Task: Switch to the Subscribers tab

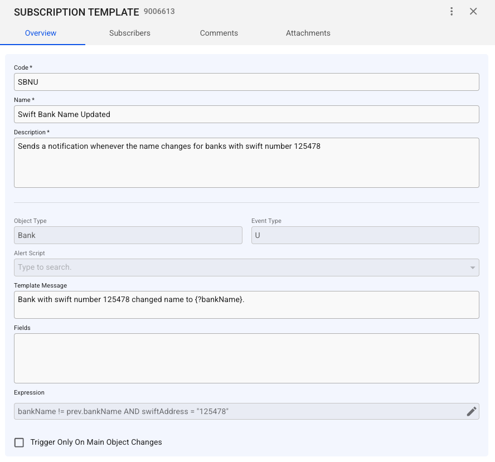Action: pyautogui.click(x=129, y=33)
